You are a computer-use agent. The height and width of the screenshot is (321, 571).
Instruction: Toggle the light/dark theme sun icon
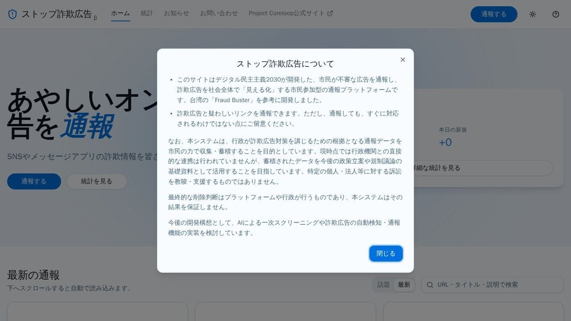533,14
